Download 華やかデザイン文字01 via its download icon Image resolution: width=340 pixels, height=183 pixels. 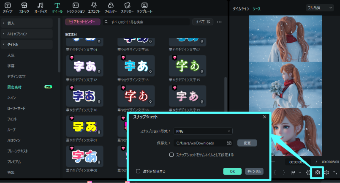click(99, 132)
